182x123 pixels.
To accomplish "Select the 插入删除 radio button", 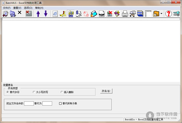I will tap(62, 92).
